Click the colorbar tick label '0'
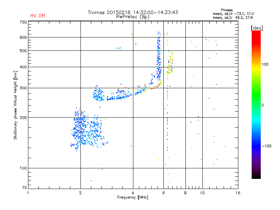This screenshot has height=210, width=280. (262, 105)
